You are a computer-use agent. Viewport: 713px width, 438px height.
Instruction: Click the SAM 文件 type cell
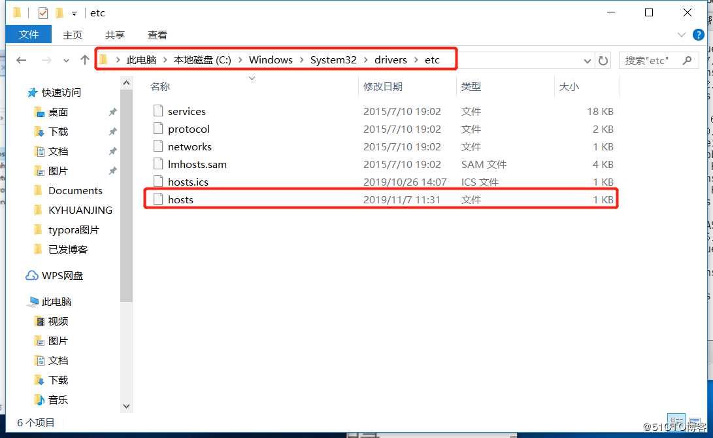point(484,164)
